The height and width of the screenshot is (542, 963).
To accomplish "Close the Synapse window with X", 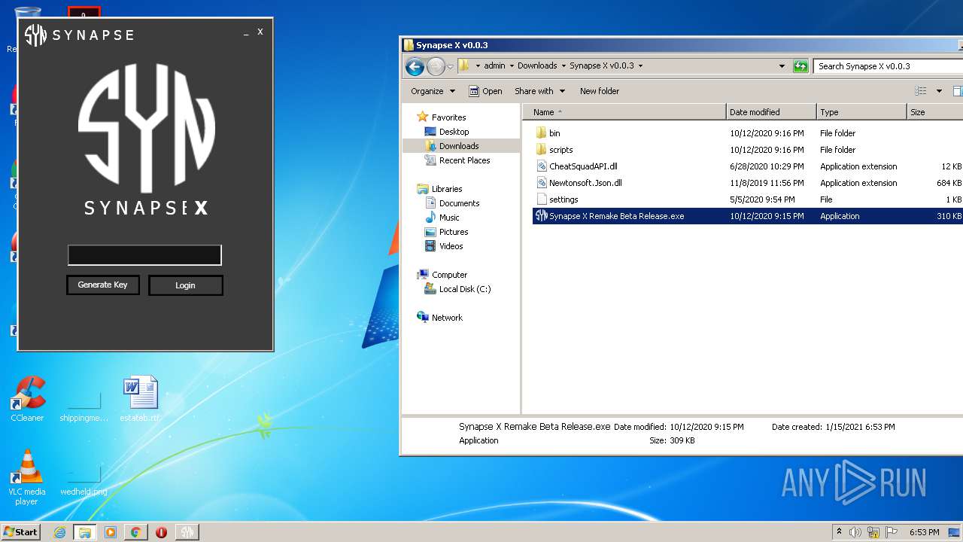I will click(260, 32).
